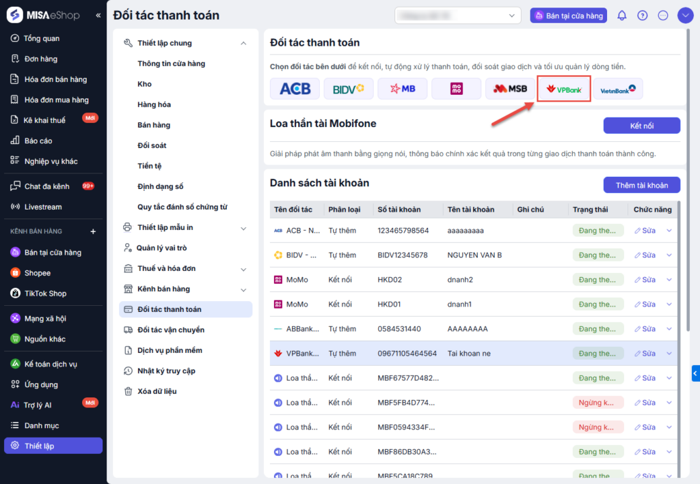Open Kê khai thuế menu item
700x484 pixels.
point(44,120)
